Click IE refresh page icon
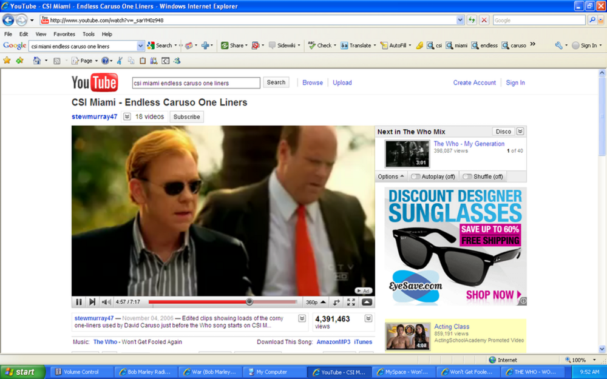Image resolution: width=607 pixels, height=379 pixels. 472,20
